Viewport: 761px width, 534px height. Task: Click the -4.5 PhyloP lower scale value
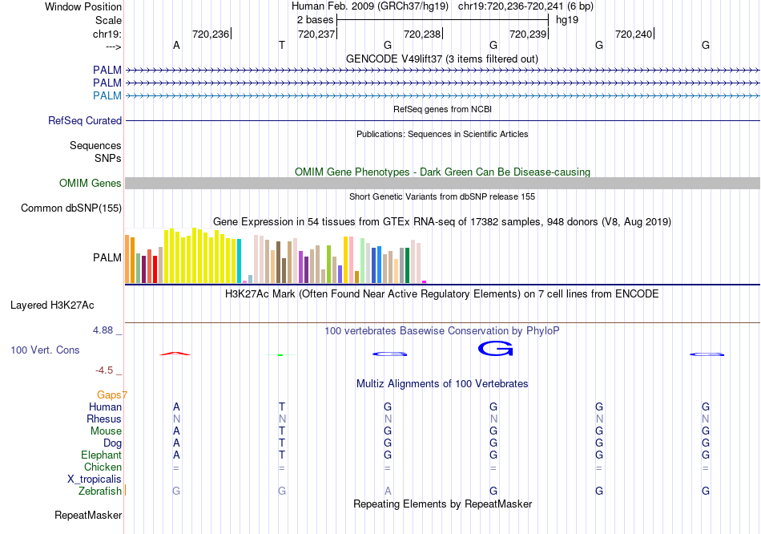(x=104, y=370)
